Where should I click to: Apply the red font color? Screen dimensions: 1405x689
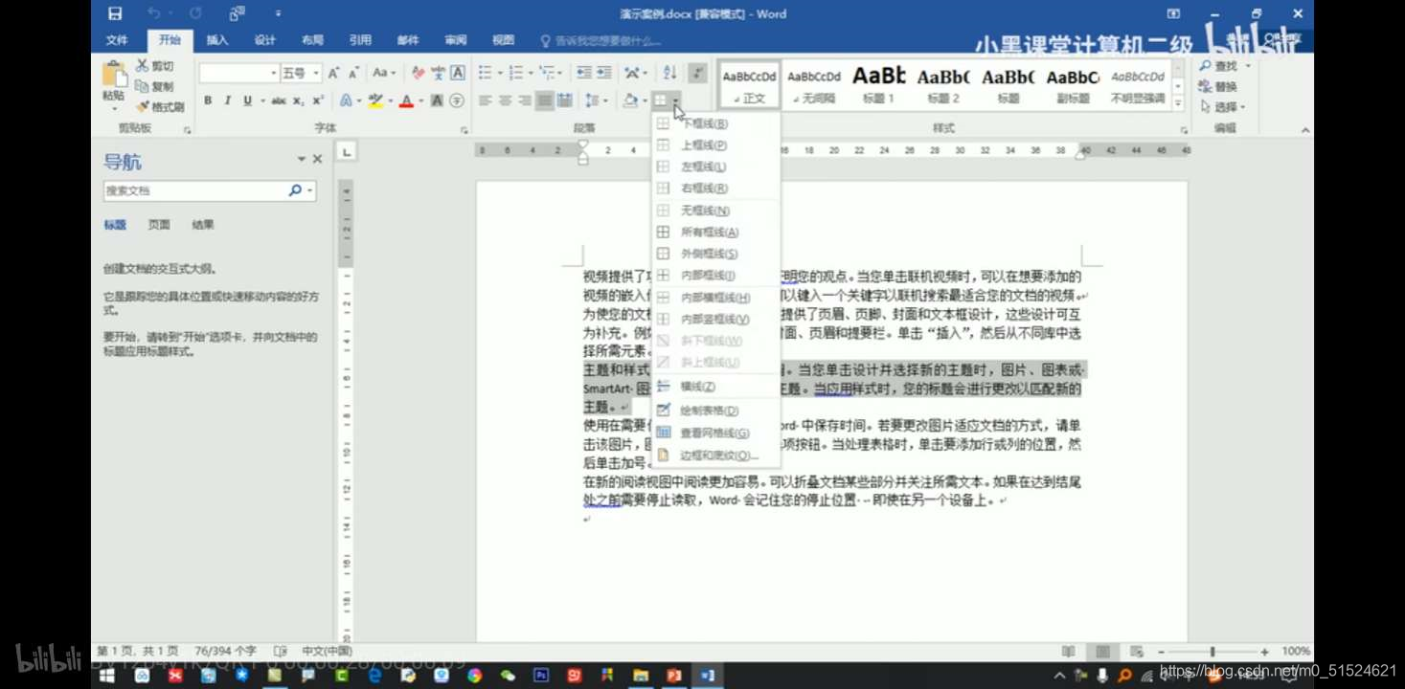[406, 100]
